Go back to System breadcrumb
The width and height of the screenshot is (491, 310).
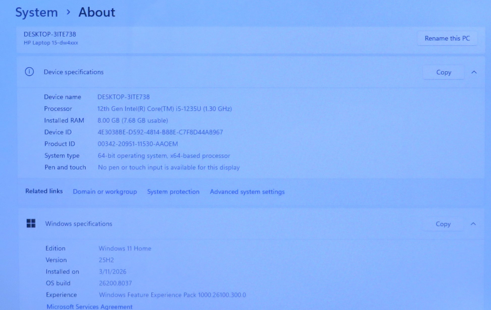37,12
